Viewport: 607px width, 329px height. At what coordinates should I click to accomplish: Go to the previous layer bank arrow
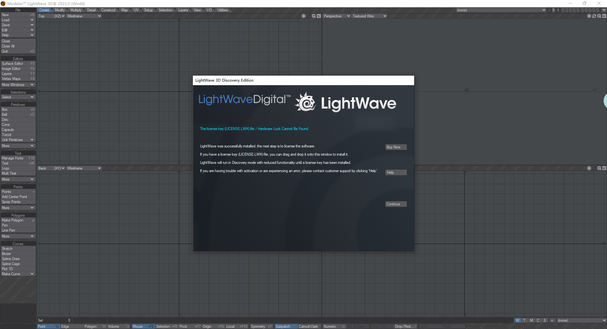coord(549,10)
